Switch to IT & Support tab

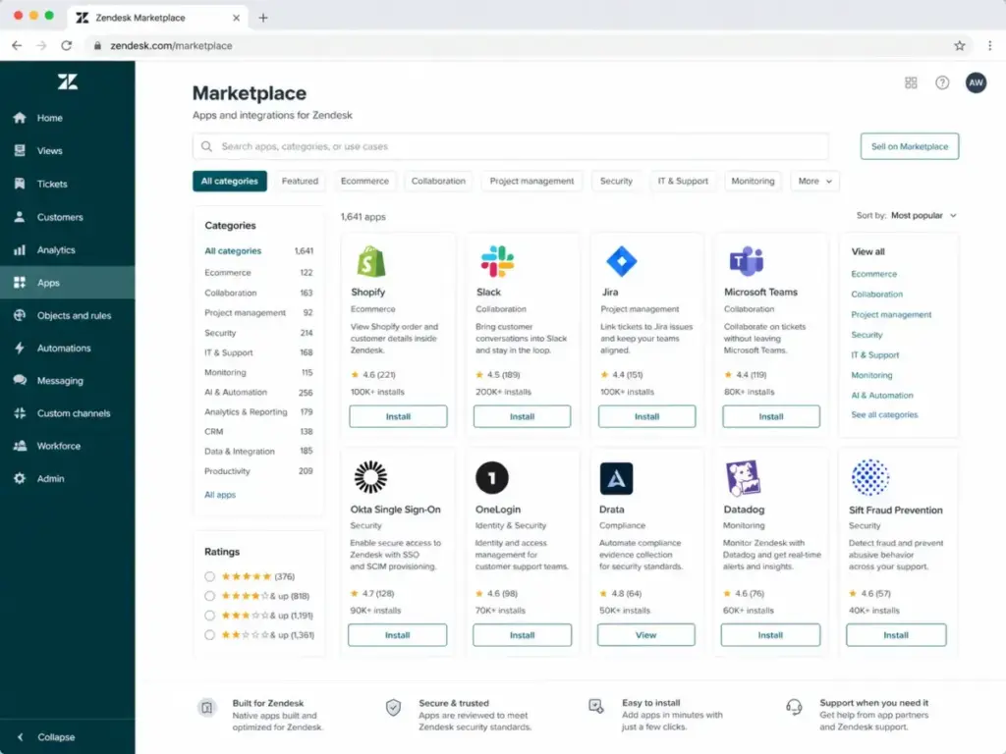pyautogui.click(x=684, y=182)
